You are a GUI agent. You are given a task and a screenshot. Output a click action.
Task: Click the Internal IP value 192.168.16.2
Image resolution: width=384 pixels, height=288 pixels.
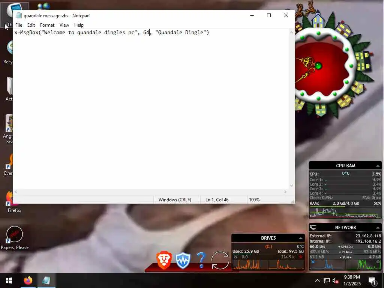point(368,241)
